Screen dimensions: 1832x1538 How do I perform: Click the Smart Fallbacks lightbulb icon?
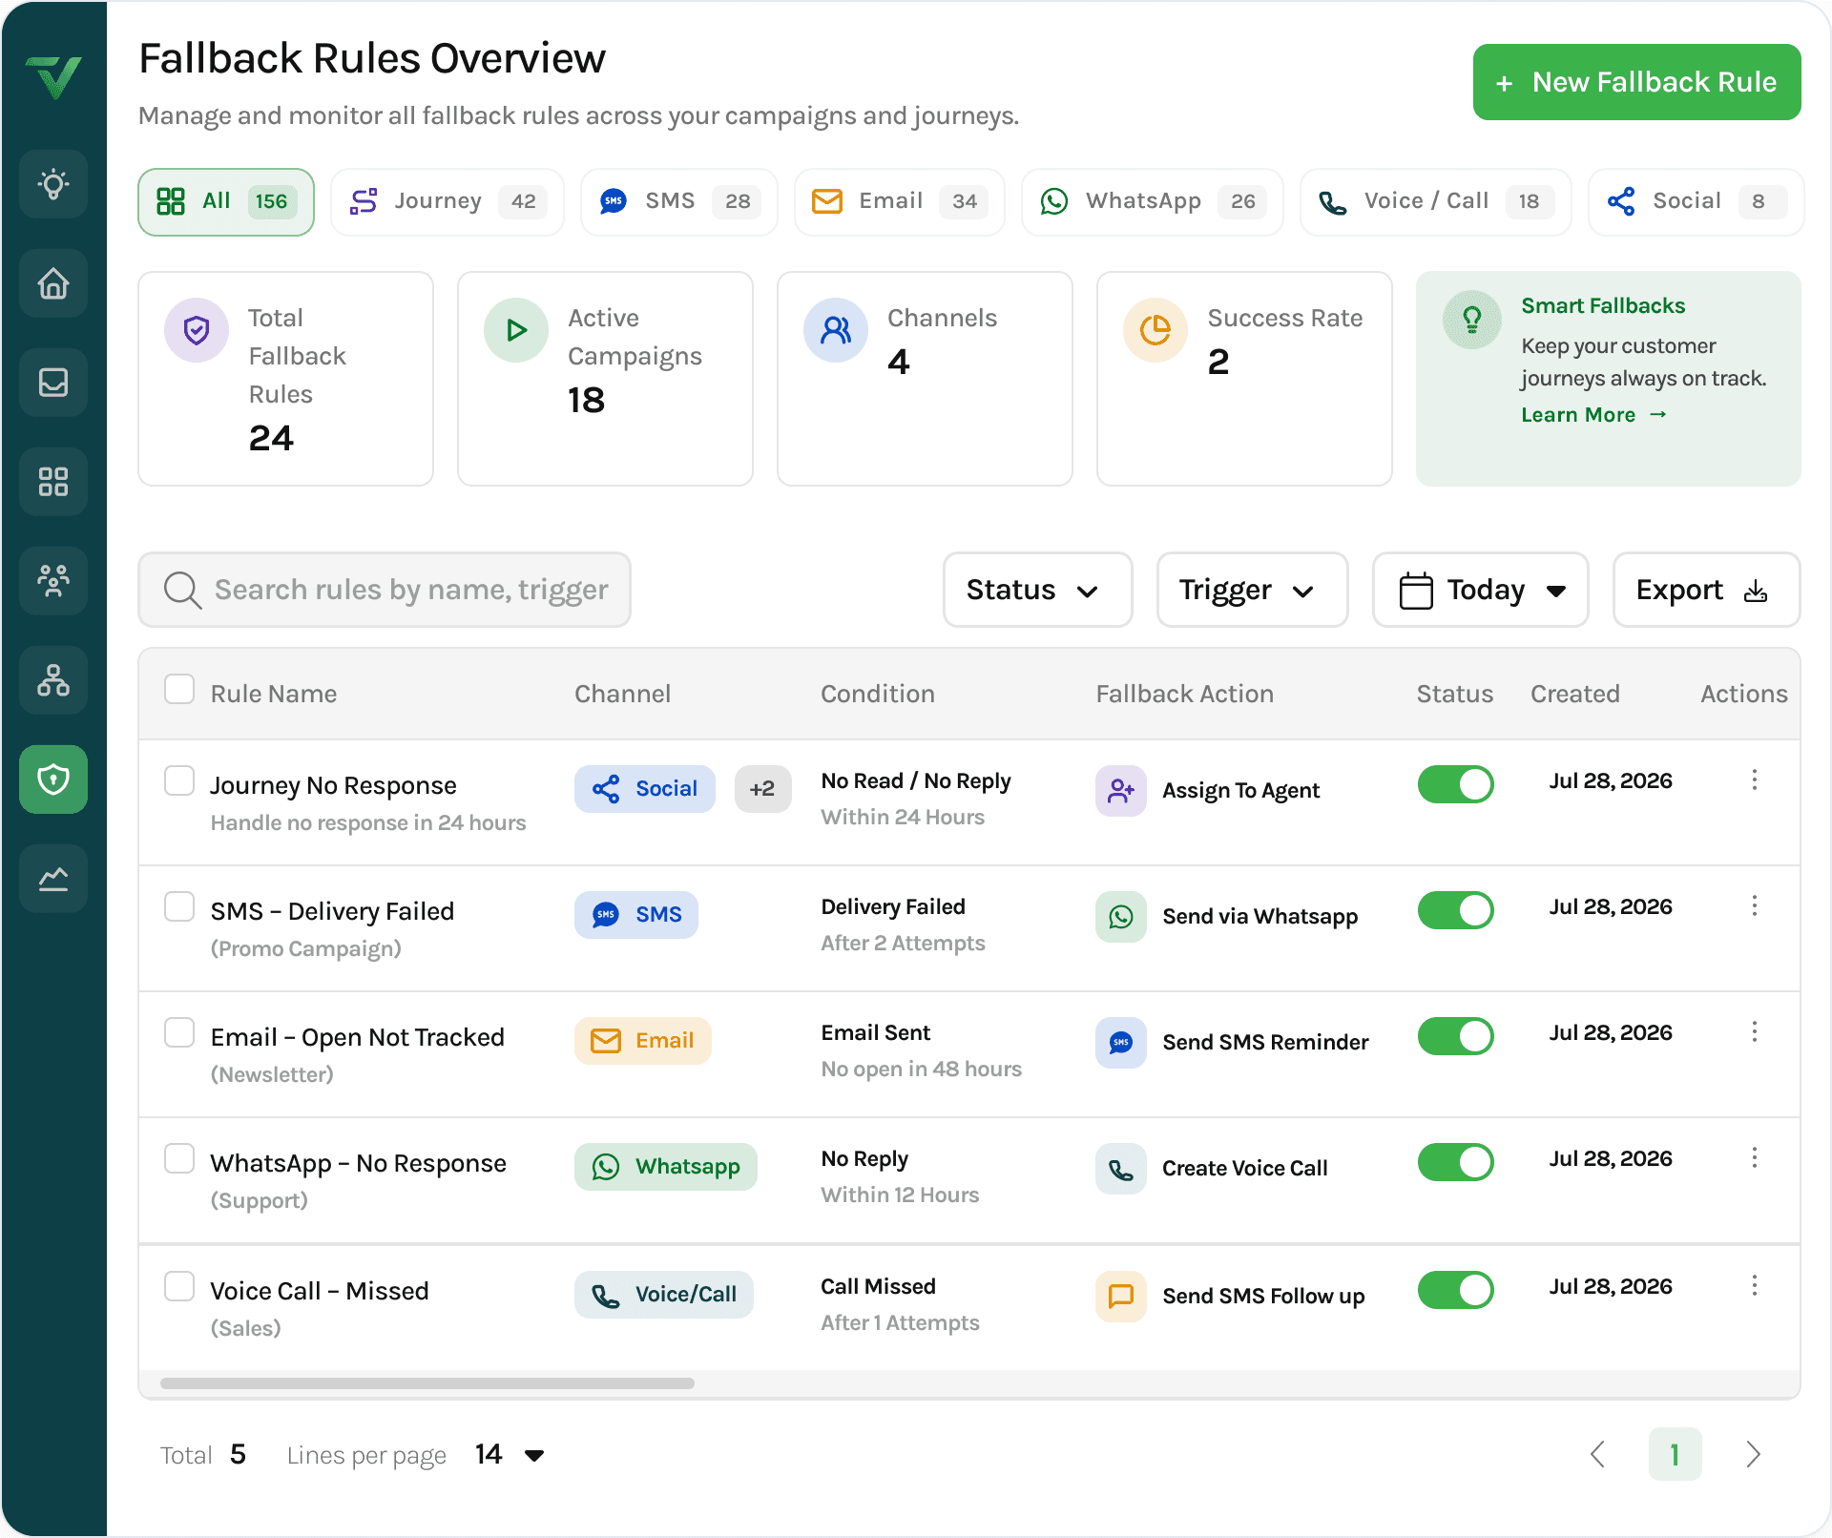tap(1472, 320)
